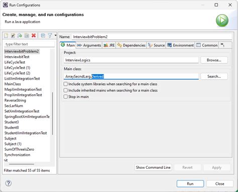The width and height of the screenshot is (238, 192).
Task: Show hidden tabs via overflow chevron
Action: tap(222, 45)
